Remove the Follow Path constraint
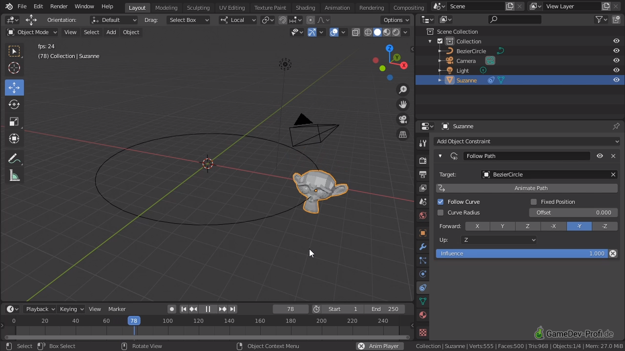The height and width of the screenshot is (351, 625). 613,156
